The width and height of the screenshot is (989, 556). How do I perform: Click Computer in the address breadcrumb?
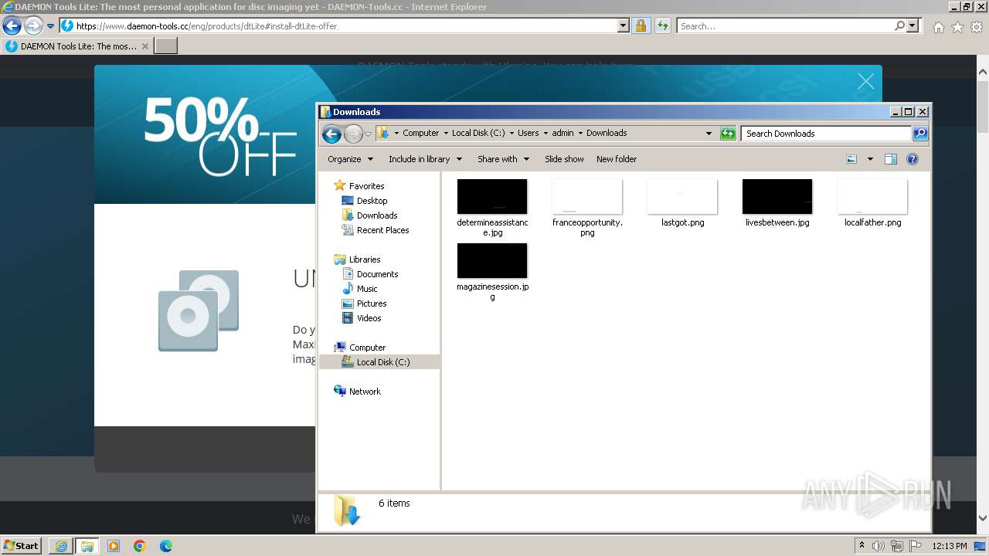(420, 133)
